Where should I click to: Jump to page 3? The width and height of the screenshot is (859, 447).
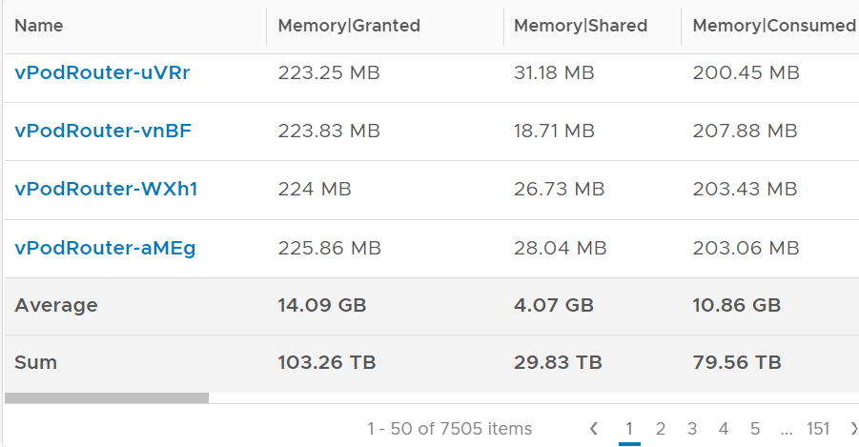(x=692, y=428)
